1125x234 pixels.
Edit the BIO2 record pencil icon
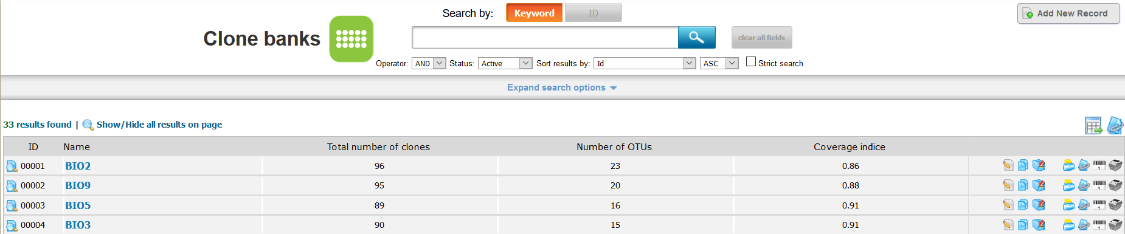click(x=1008, y=165)
